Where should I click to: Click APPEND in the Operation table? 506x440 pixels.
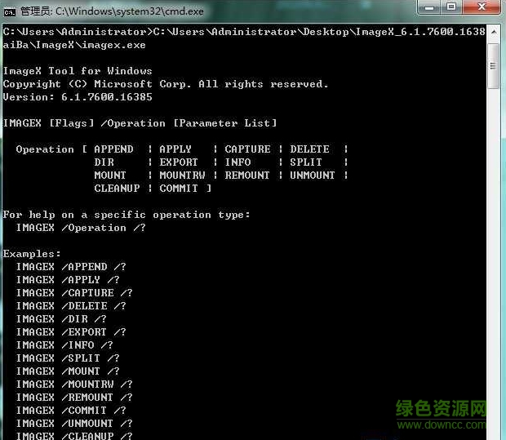tap(113, 149)
